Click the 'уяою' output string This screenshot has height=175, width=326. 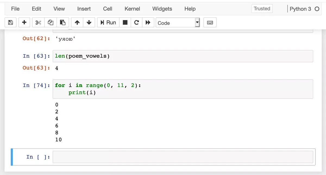tap(65, 39)
